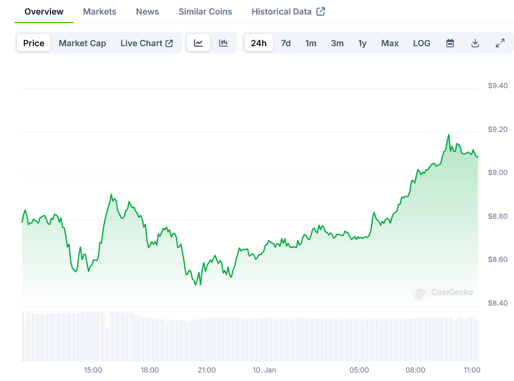Click the CoinGecko watermark logo
The width and height of the screenshot is (514, 381).
tap(420, 292)
